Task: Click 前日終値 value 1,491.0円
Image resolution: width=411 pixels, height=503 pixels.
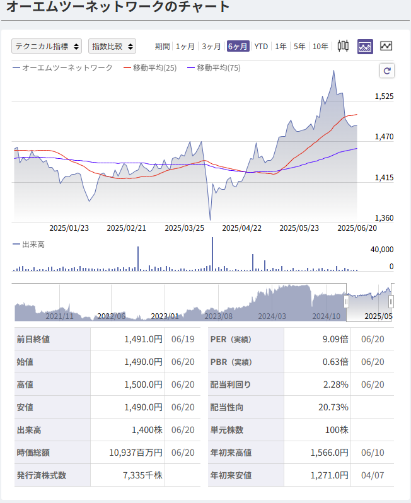Action: (144, 339)
